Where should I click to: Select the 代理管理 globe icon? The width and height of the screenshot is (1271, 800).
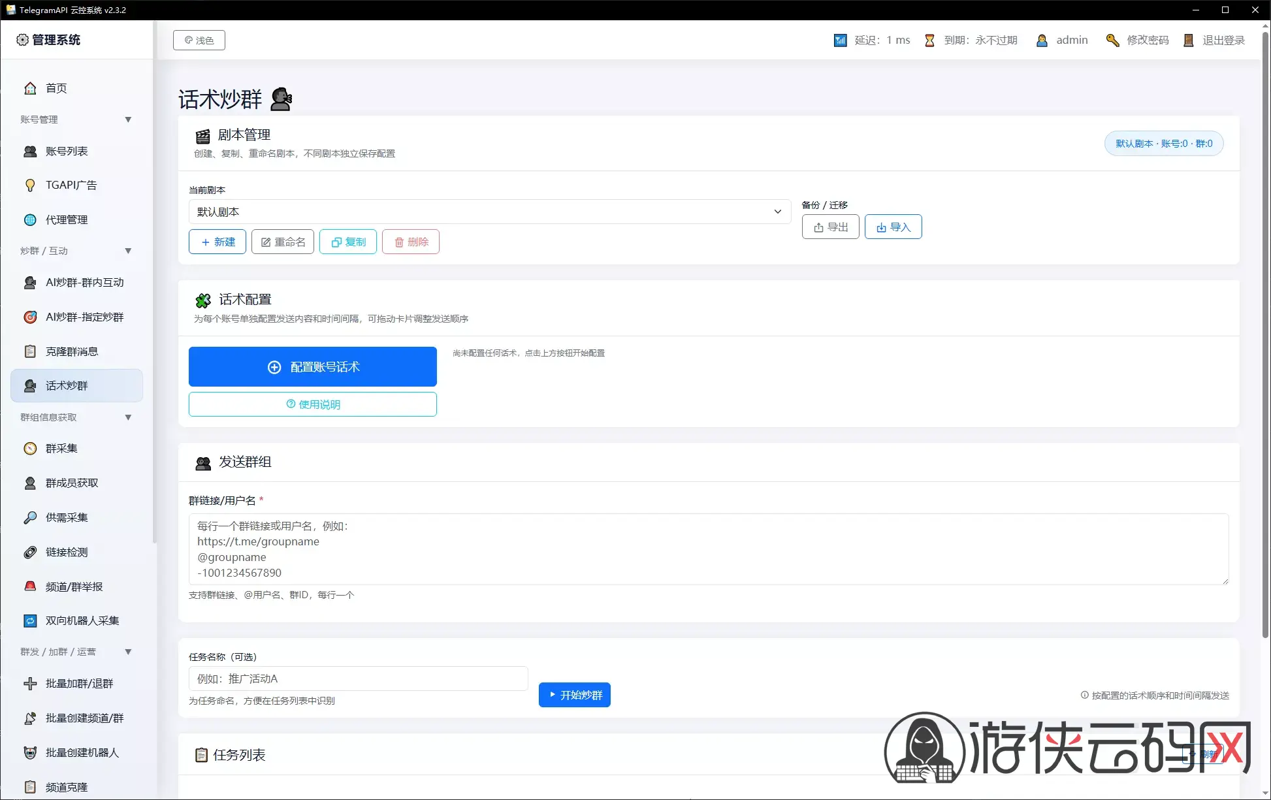point(30,220)
